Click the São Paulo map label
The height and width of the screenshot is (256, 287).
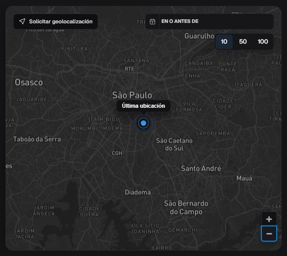(x=132, y=95)
